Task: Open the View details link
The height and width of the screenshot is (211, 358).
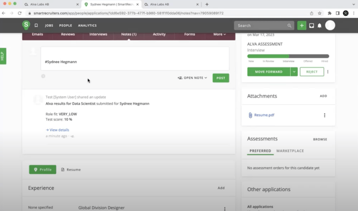Action: pos(58,130)
